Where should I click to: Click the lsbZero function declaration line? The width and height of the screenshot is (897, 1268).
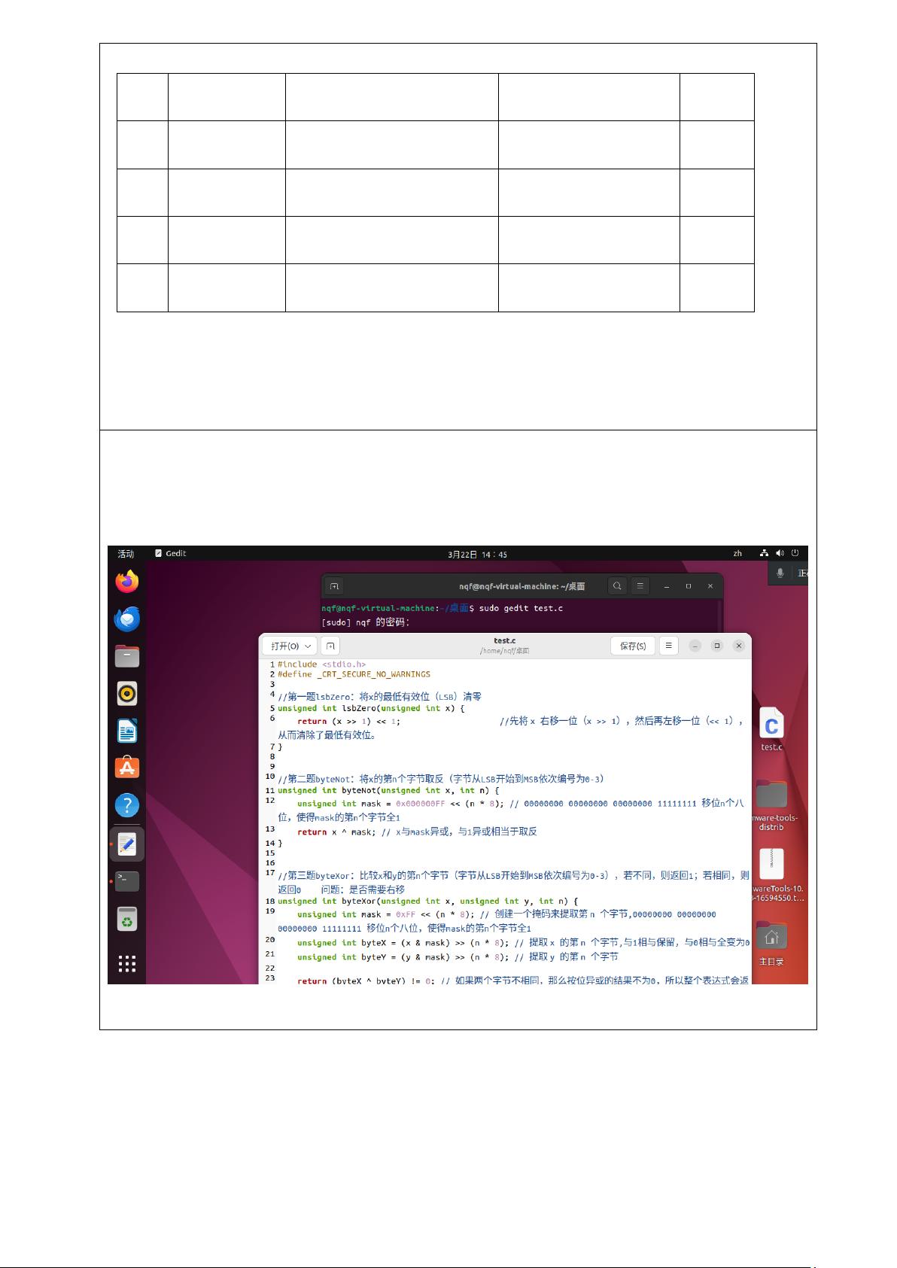[371, 708]
